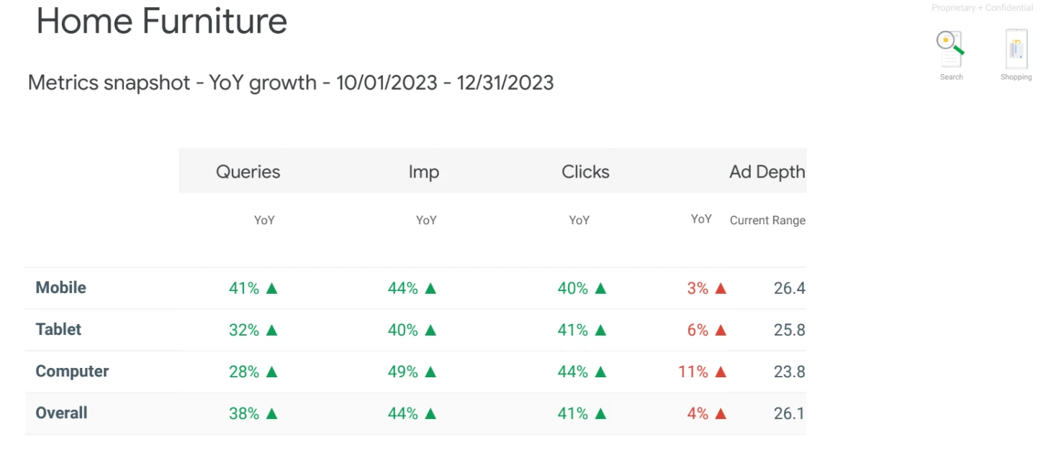Viewport: 1043px width, 452px height.
Task: Click the Mobile row label
Action: click(61, 287)
